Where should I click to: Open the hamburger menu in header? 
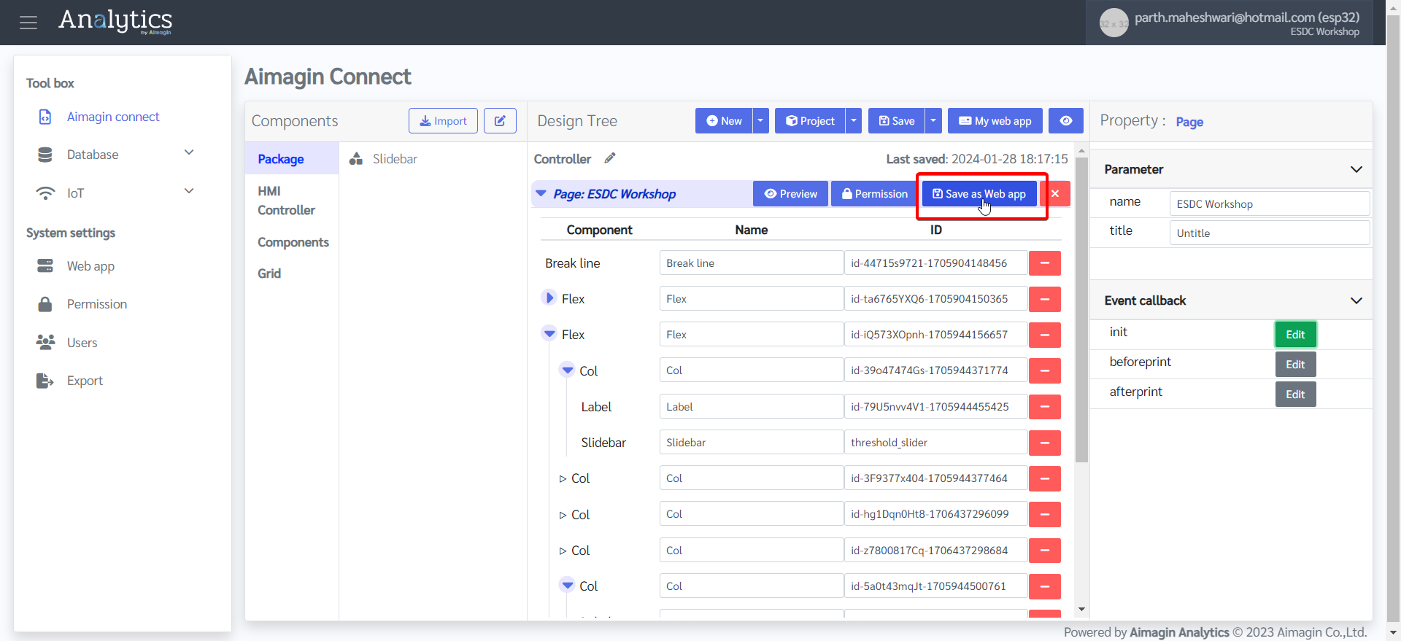click(28, 23)
